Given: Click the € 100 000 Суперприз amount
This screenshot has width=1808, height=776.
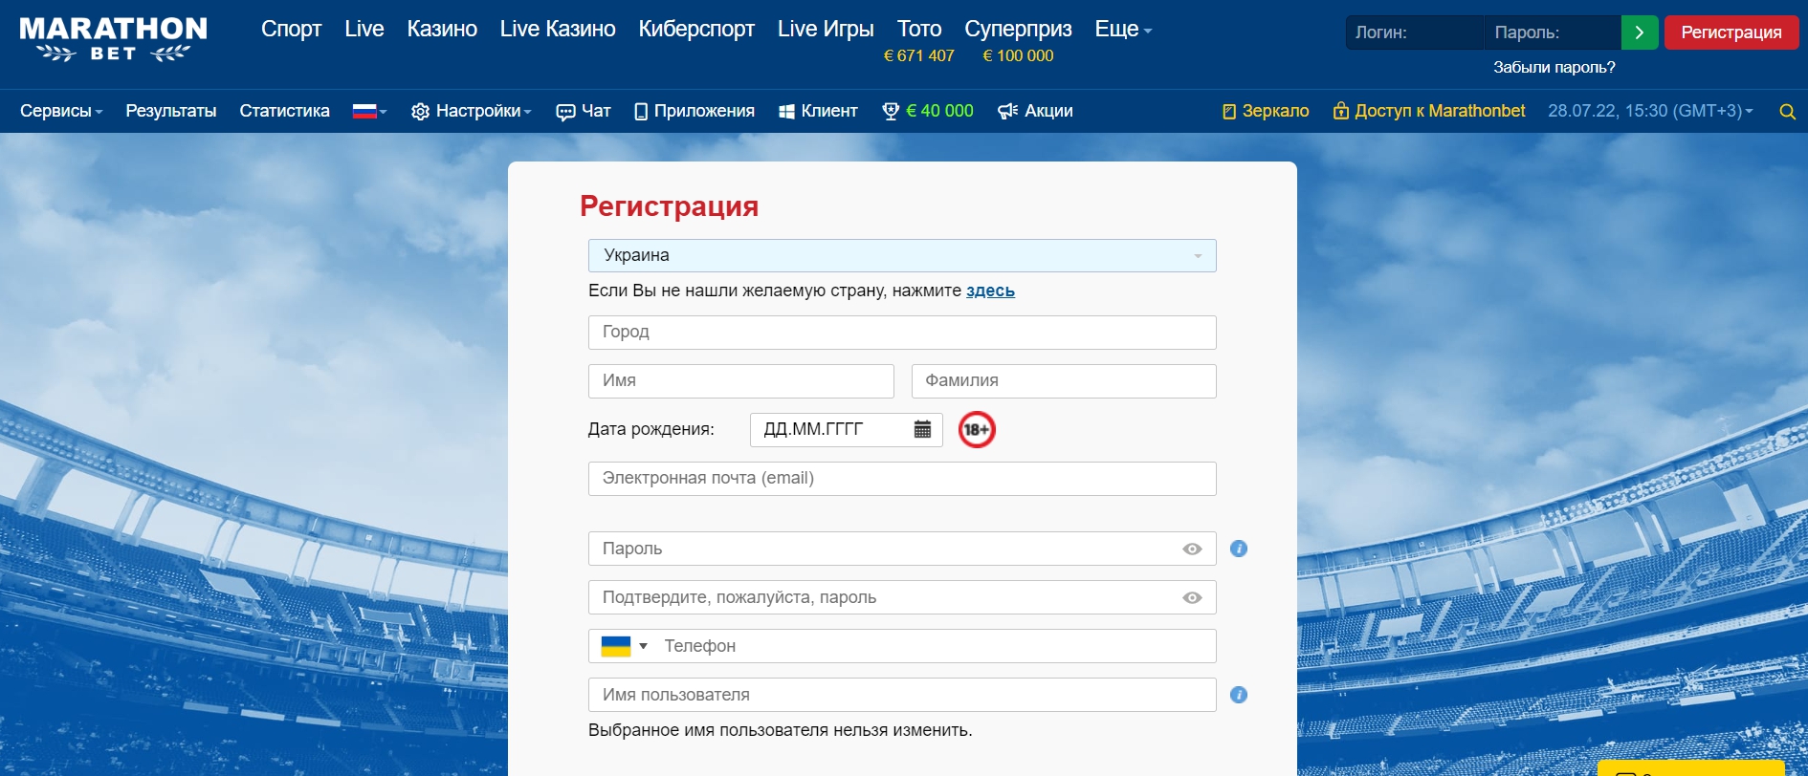Looking at the screenshot, I should [1018, 55].
